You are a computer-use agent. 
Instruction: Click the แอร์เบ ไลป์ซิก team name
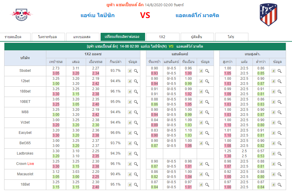coord(98,15)
